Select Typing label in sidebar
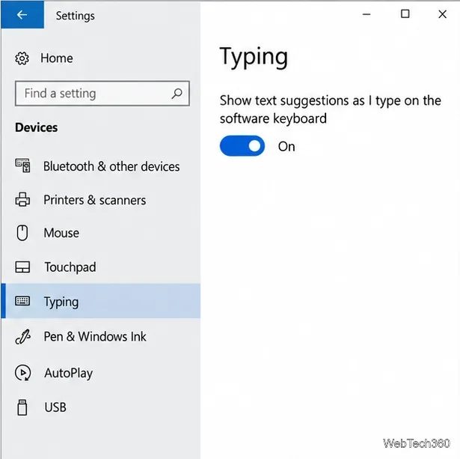 tap(61, 303)
